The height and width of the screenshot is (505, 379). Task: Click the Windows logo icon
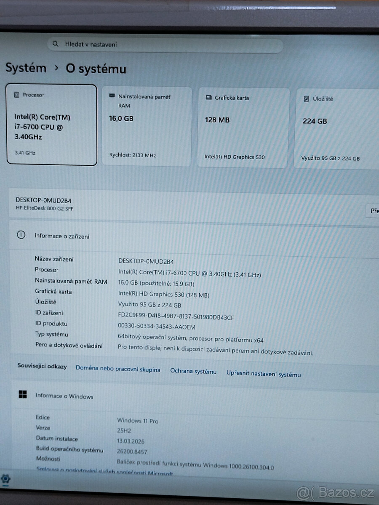(23, 394)
